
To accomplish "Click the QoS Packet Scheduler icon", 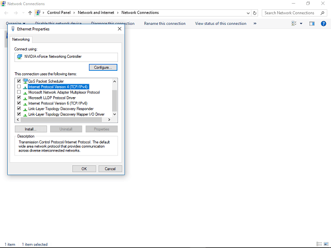I will pos(25,81).
